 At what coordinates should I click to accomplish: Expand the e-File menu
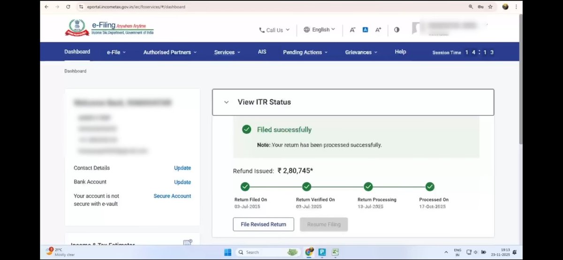pyautogui.click(x=116, y=52)
